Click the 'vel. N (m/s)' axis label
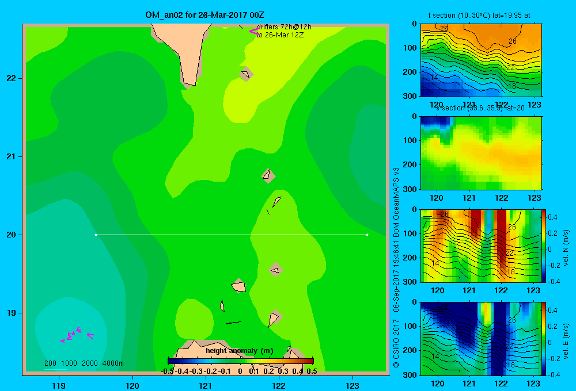Screen dimensions: 576x391 click(566, 248)
